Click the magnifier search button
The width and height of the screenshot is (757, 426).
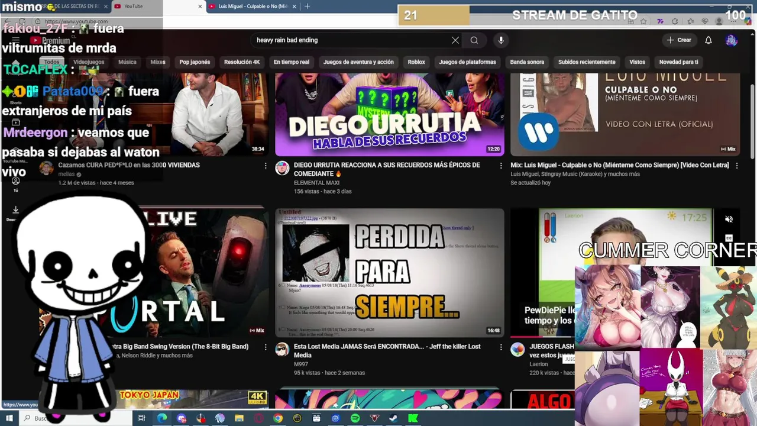click(474, 40)
